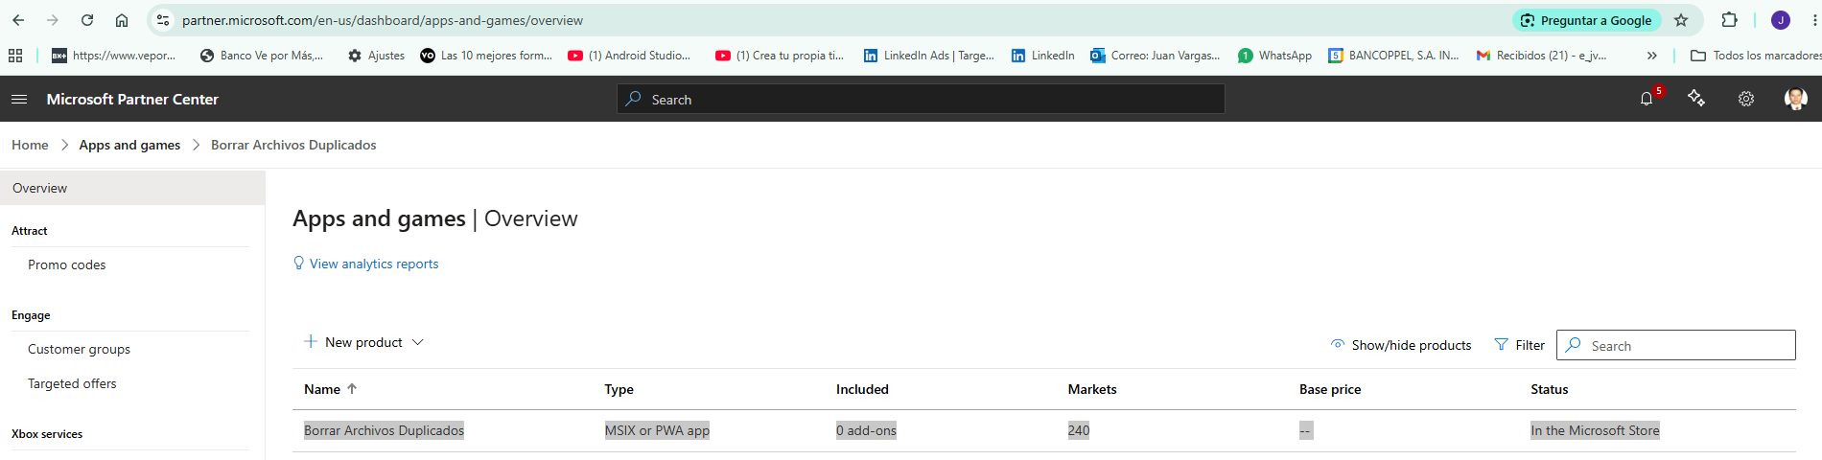Open the Banco Ve por Más bookmark
Viewport: 1822px width, 460px height.
(262, 56)
